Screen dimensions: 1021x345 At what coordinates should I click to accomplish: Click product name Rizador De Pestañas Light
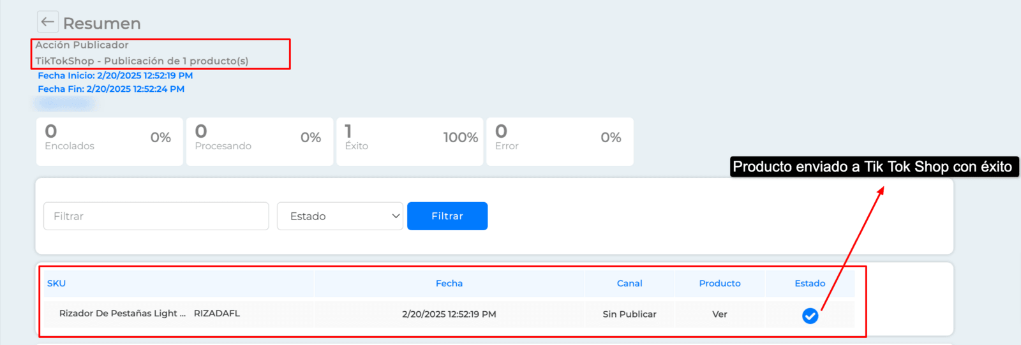pos(123,313)
